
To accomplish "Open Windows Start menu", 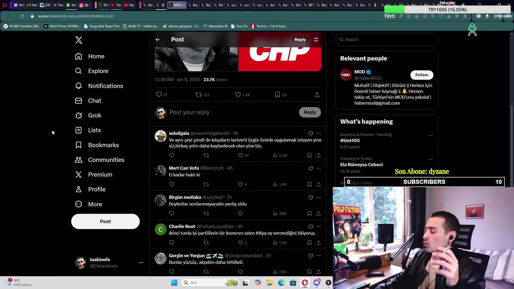I will (x=174, y=283).
